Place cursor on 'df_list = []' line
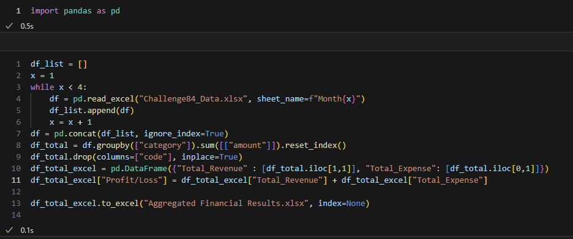Viewport: 573px width, 239px height. tap(59, 64)
